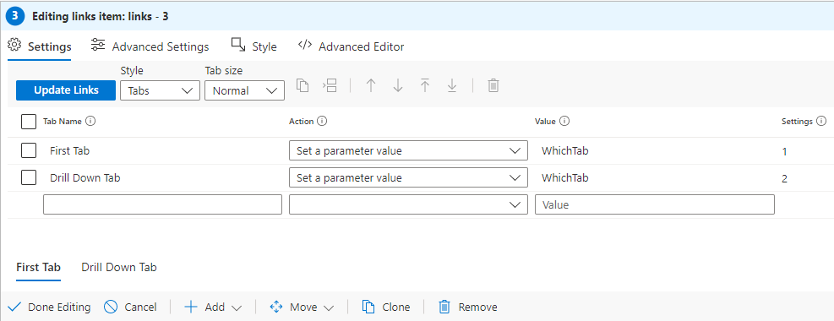
Task: Move selected link up one position
Action: coord(371,85)
